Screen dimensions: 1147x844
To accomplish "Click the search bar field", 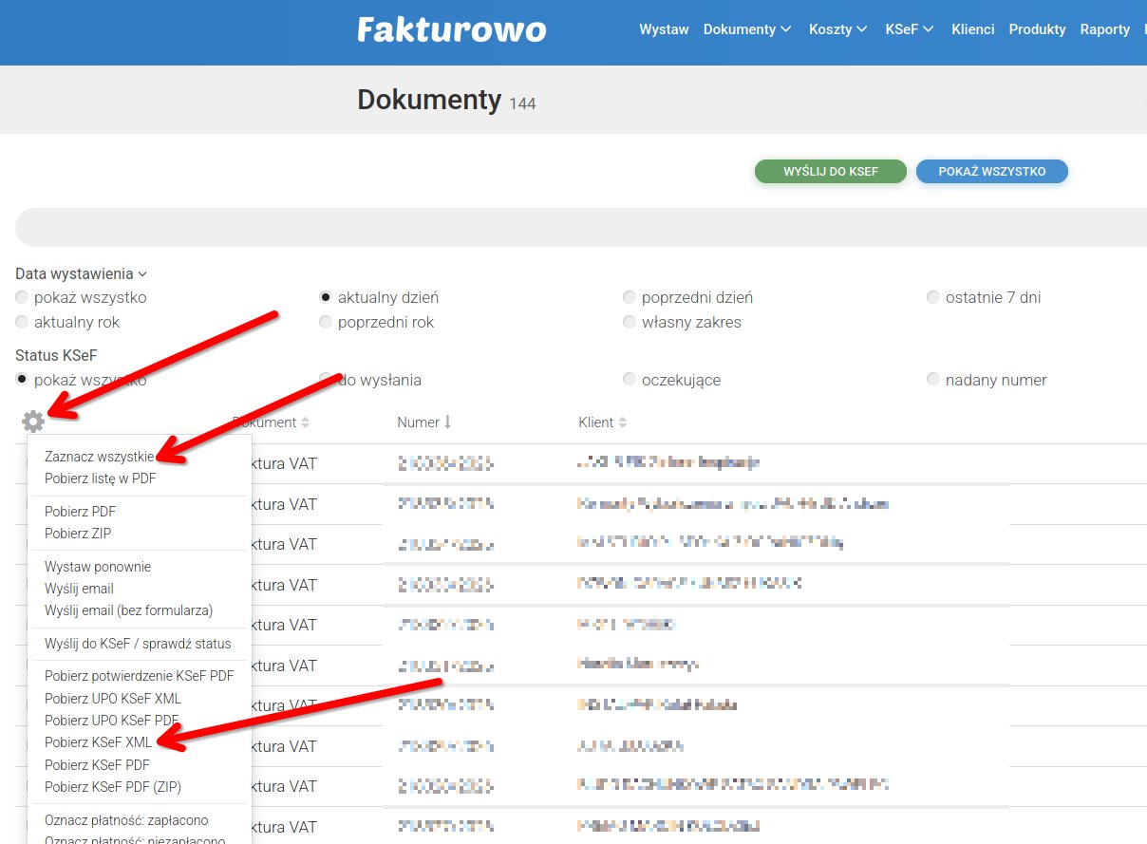I will coord(581,228).
